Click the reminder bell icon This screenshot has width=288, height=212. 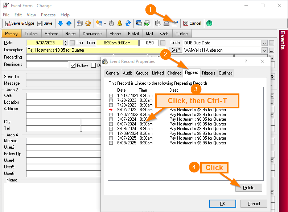pos(120,23)
